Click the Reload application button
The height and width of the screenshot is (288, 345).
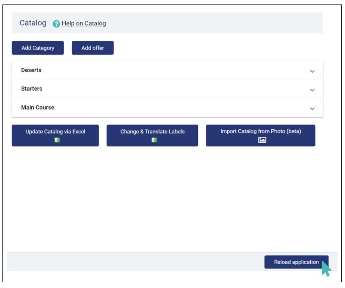pyautogui.click(x=297, y=262)
